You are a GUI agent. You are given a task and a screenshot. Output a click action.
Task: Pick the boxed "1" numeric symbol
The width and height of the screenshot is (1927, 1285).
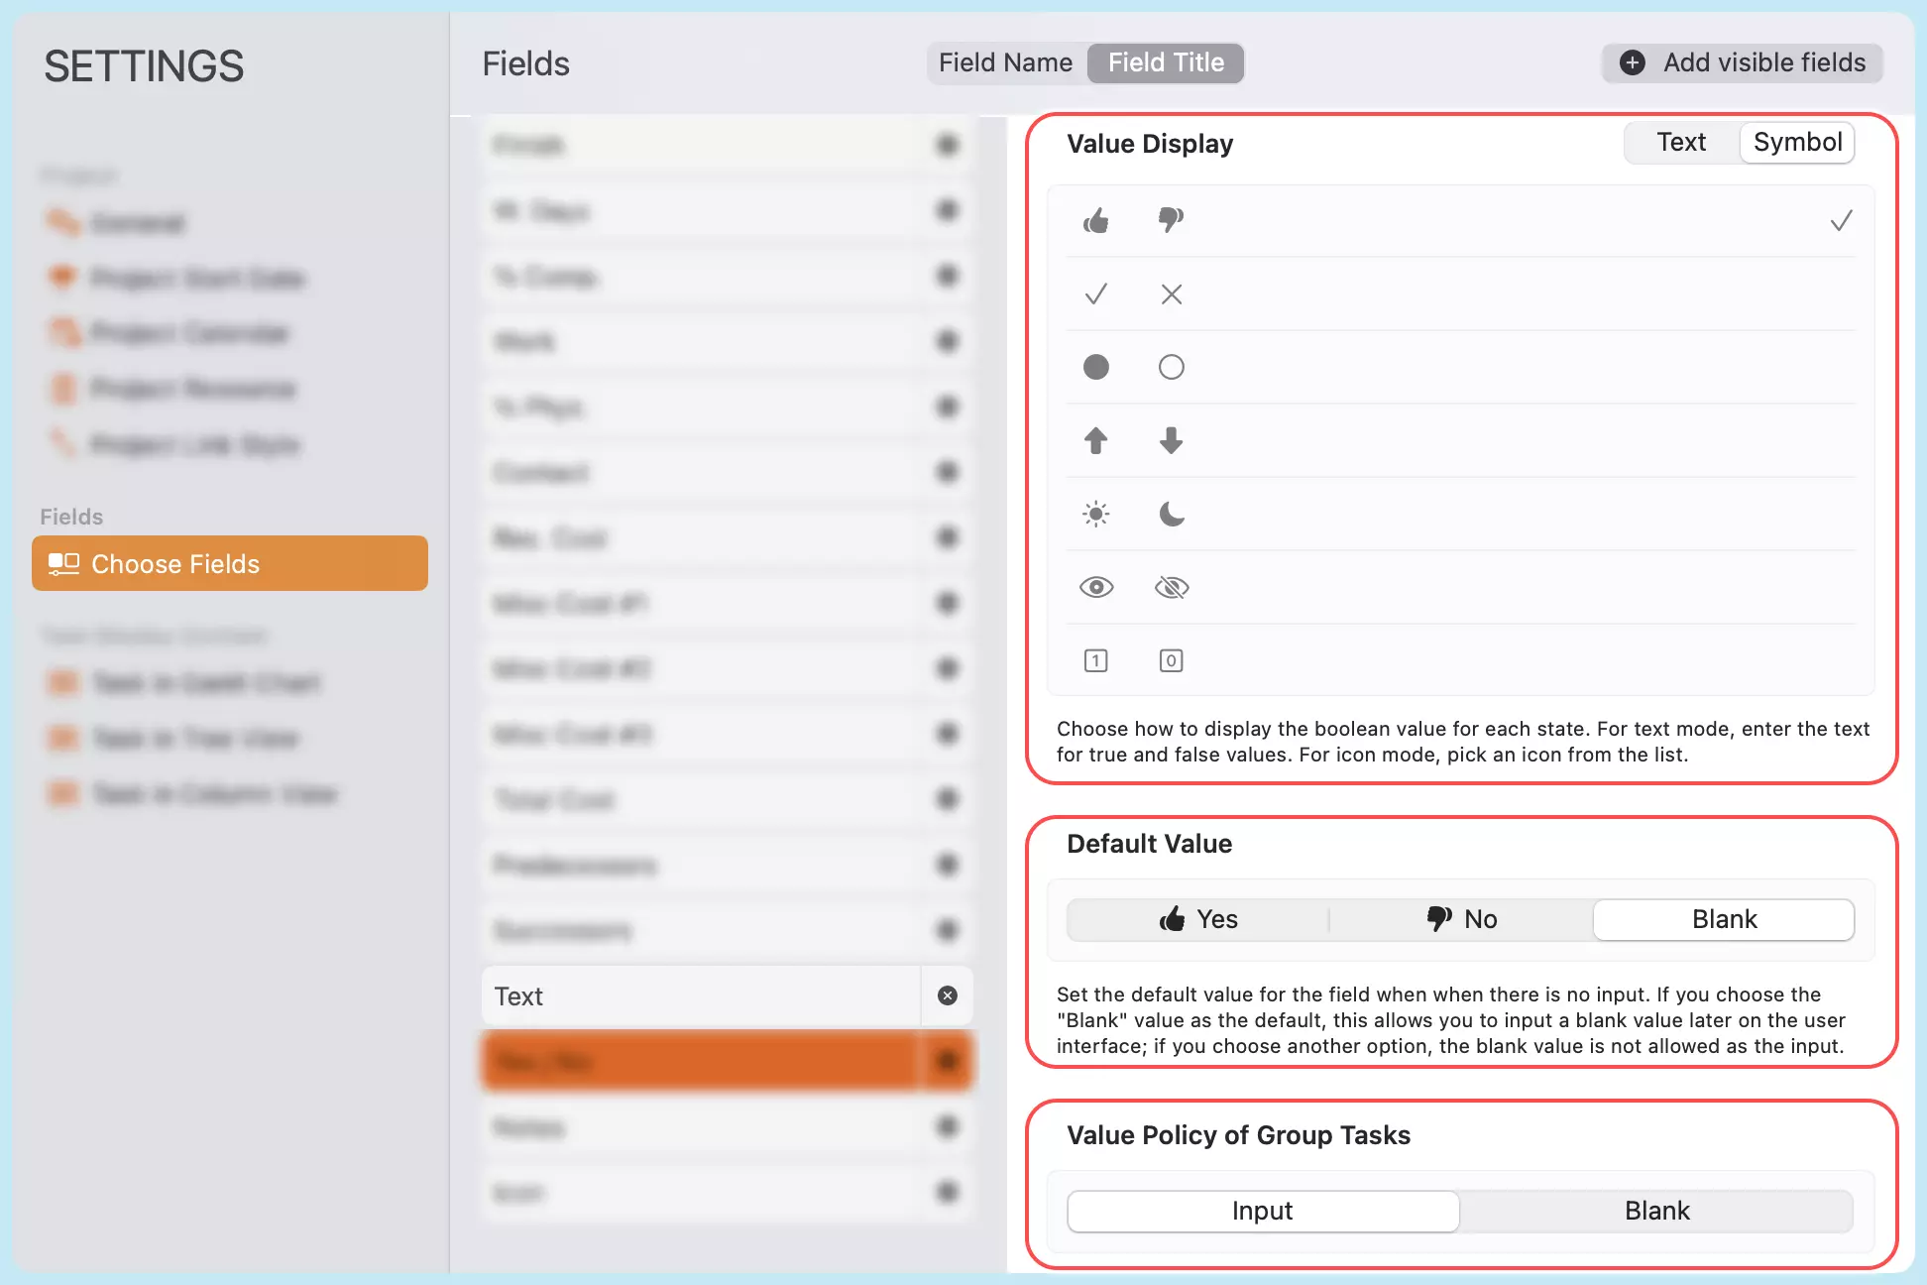click(1095, 659)
